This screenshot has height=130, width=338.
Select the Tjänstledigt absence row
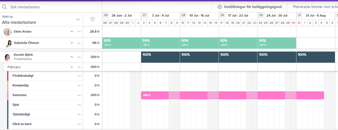[45, 115]
